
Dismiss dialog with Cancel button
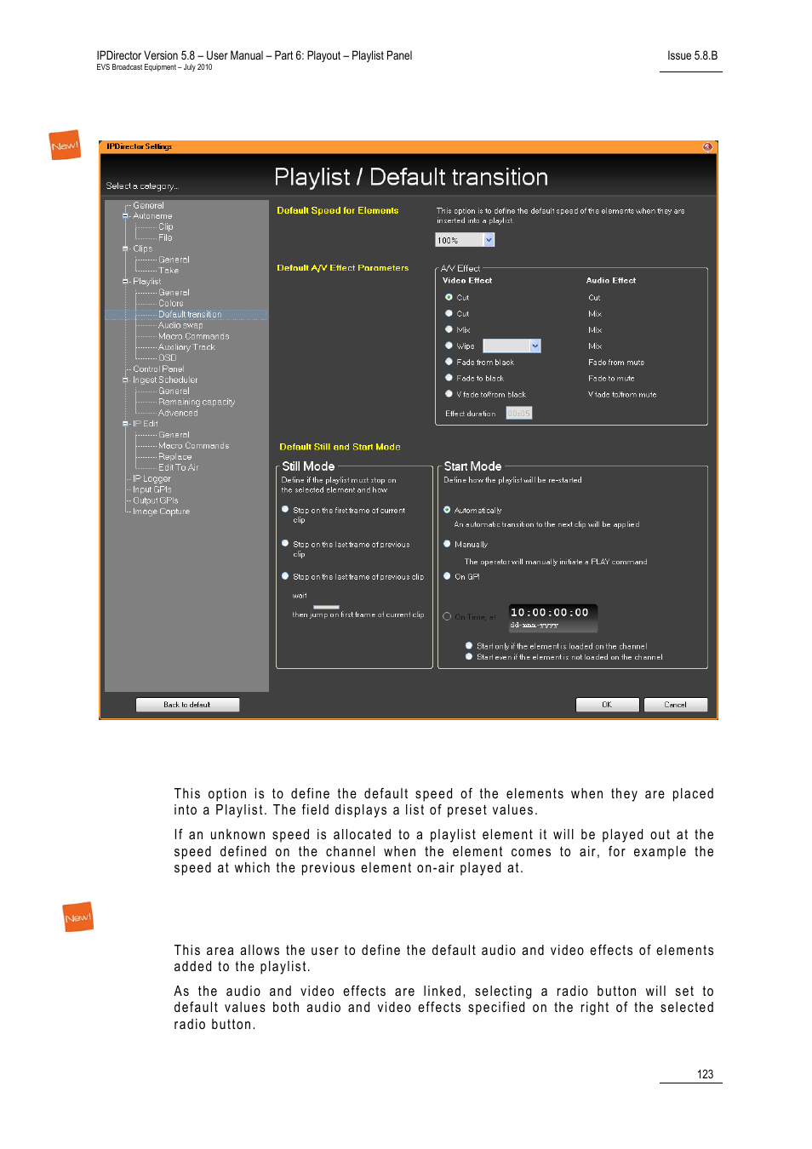[675, 705]
